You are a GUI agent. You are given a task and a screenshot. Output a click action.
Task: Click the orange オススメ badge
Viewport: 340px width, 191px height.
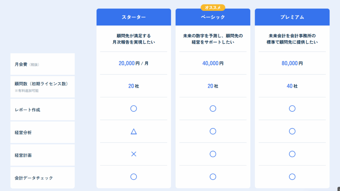pos(213,8)
